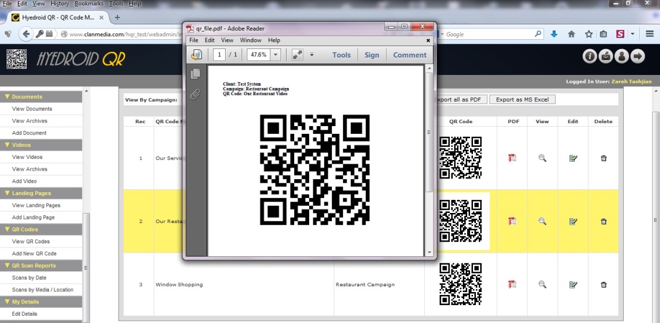
Task: Open Comment pane in Adobe Reader
Action: point(410,55)
